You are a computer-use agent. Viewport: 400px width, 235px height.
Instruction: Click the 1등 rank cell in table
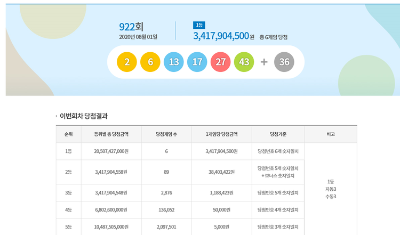click(x=69, y=151)
